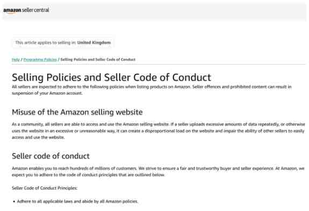This screenshot has height=211, width=309.
Task: Click the United Kingdom country label
Action: point(94,43)
